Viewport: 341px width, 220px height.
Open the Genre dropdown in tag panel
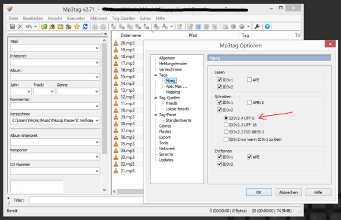97,92
